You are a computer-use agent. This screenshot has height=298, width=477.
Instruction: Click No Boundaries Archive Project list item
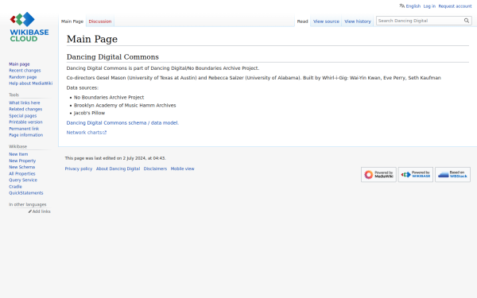coord(109,97)
